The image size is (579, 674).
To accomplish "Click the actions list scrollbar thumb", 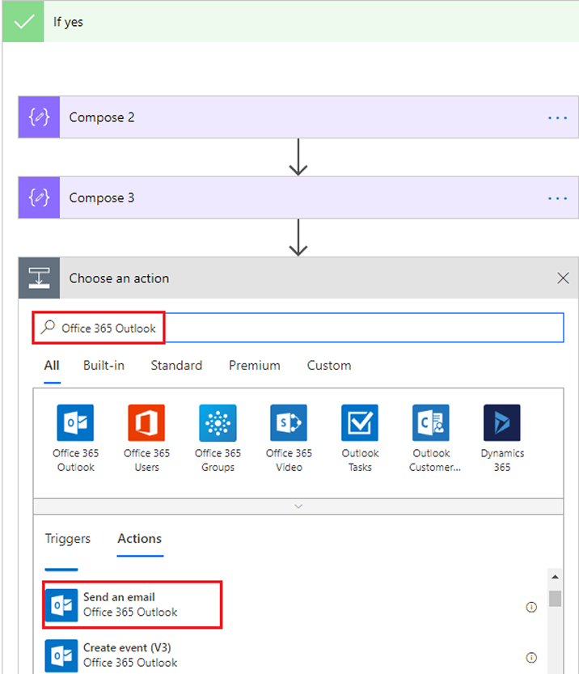I will pyautogui.click(x=555, y=599).
